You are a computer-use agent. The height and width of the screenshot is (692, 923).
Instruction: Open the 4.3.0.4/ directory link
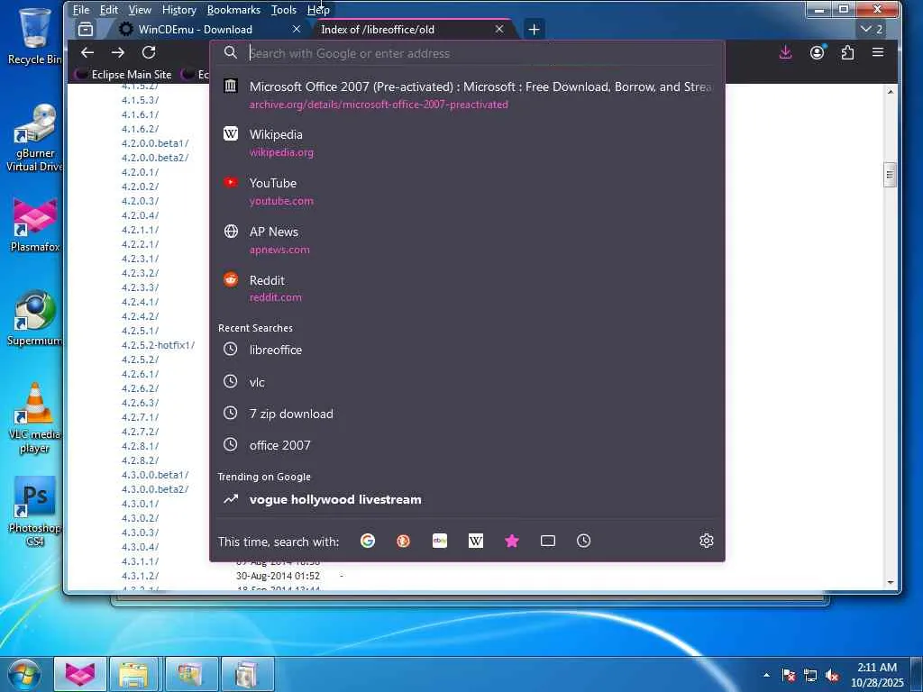pyautogui.click(x=140, y=547)
